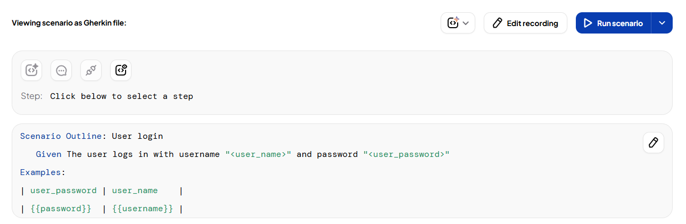Viewport: 686px width, 224px height.
Task: Click the plug connection icon
Action: click(91, 70)
